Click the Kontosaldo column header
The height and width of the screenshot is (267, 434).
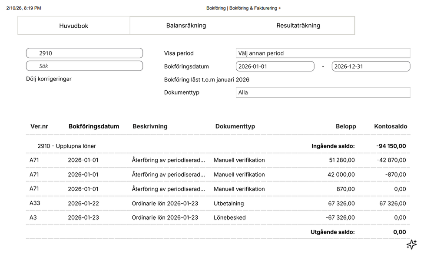click(391, 126)
